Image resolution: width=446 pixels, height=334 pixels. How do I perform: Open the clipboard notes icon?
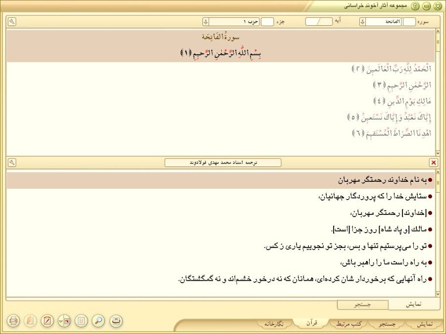47,321
